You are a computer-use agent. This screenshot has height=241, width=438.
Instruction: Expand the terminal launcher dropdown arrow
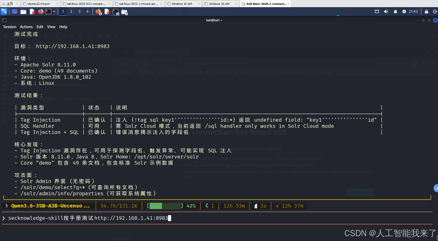point(54,12)
